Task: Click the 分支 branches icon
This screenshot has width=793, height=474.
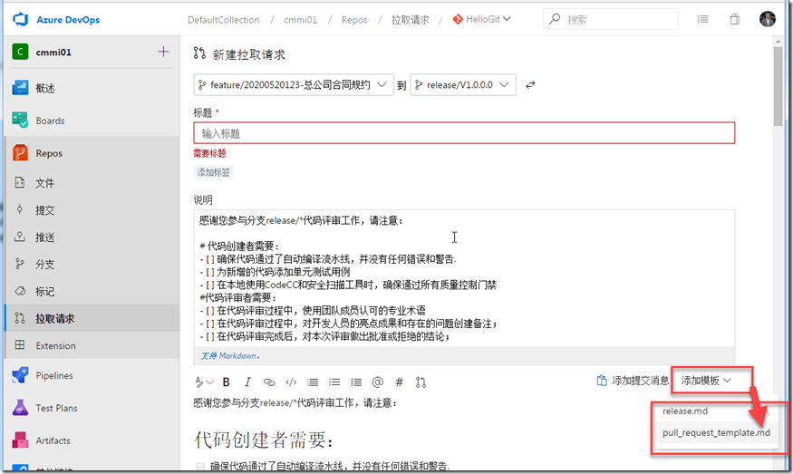Action: click(20, 264)
